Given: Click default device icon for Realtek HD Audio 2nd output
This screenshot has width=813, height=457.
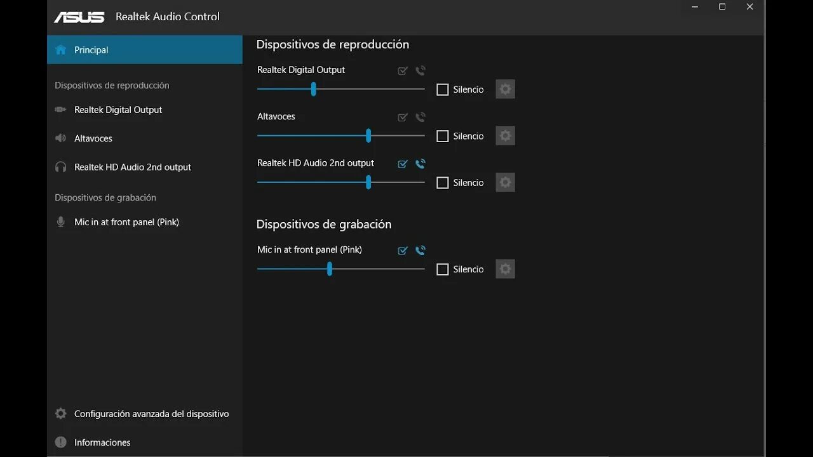Looking at the screenshot, I should pos(403,164).
